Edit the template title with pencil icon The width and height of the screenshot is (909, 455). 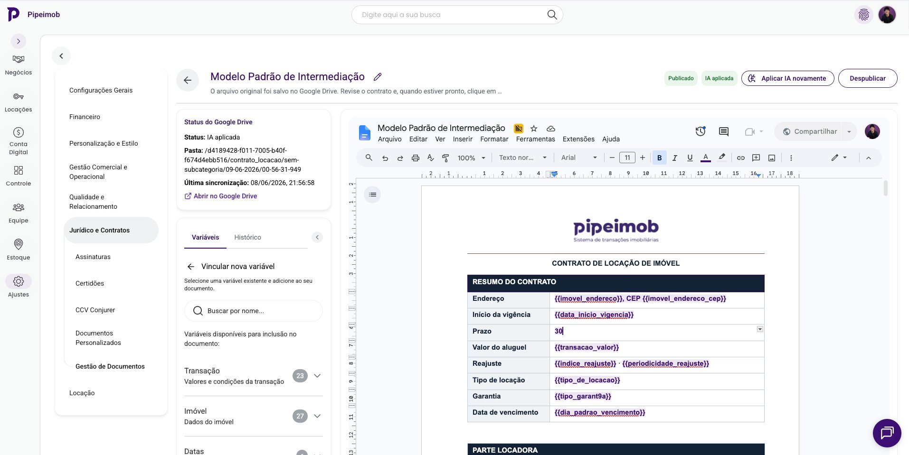pos(378,77)
